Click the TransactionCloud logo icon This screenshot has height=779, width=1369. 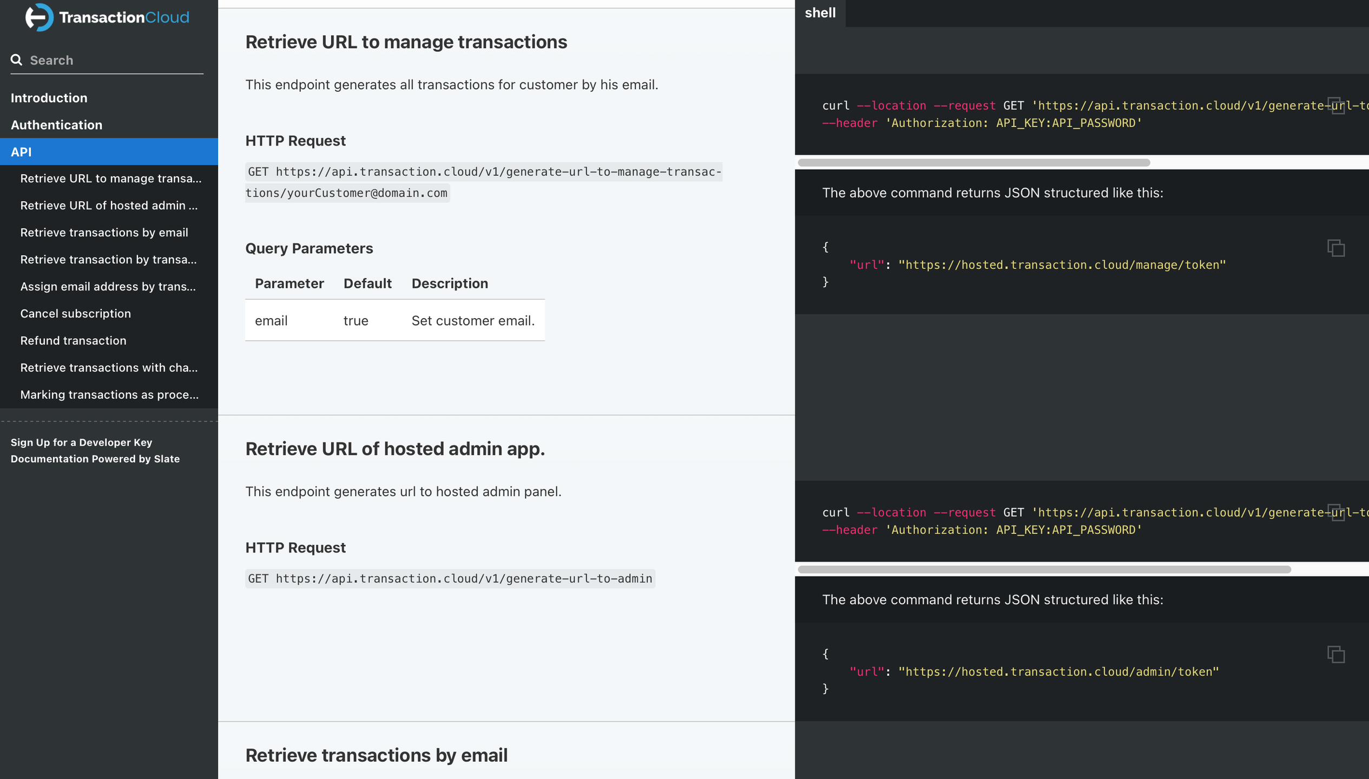point(39,17)
